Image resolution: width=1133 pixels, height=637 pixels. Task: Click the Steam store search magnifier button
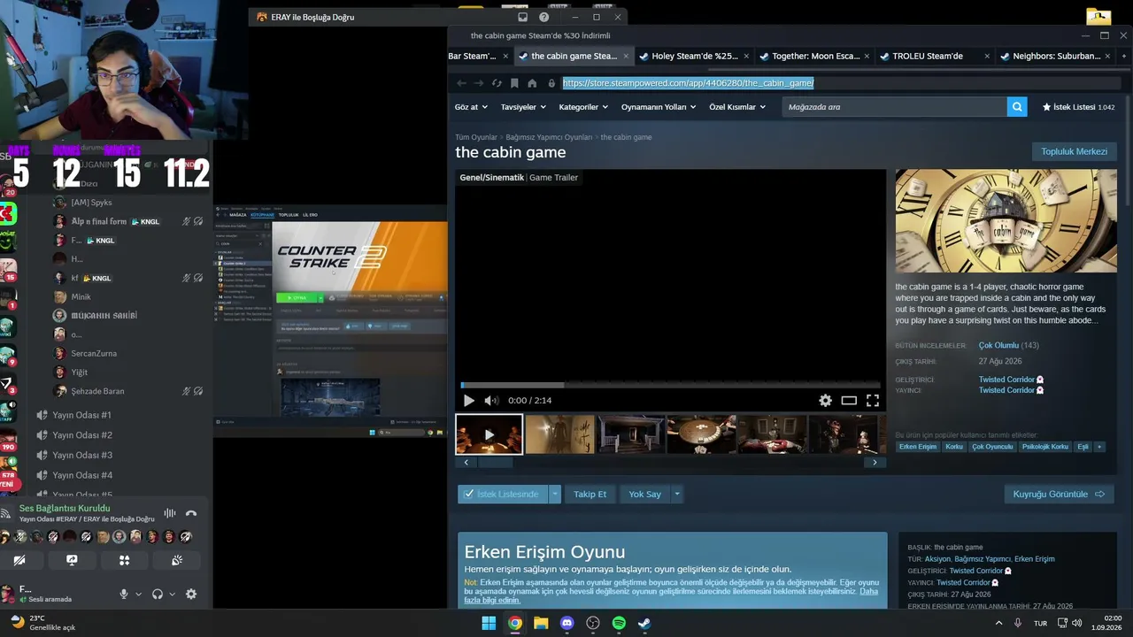click(1018, 107)
